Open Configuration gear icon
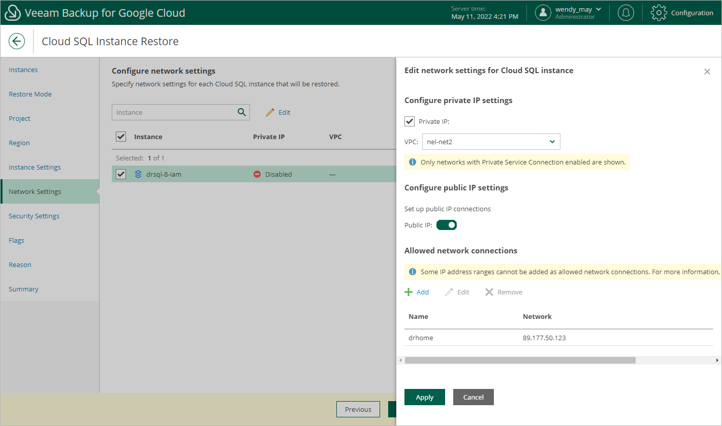Screen dimensions: 722x426 point(658,13)
